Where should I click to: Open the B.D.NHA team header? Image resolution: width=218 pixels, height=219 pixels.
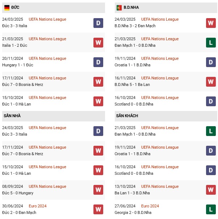pos(166,8)
